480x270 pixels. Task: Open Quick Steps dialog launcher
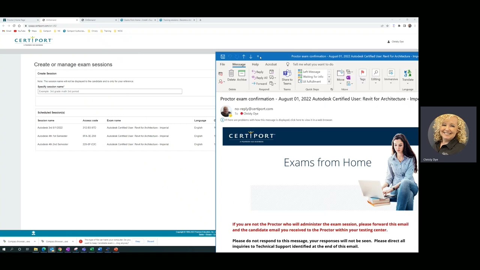(x=331, y=90)
